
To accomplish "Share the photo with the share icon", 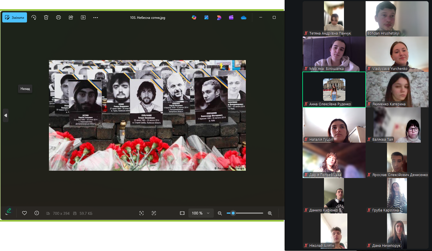I will click(71, 17).
